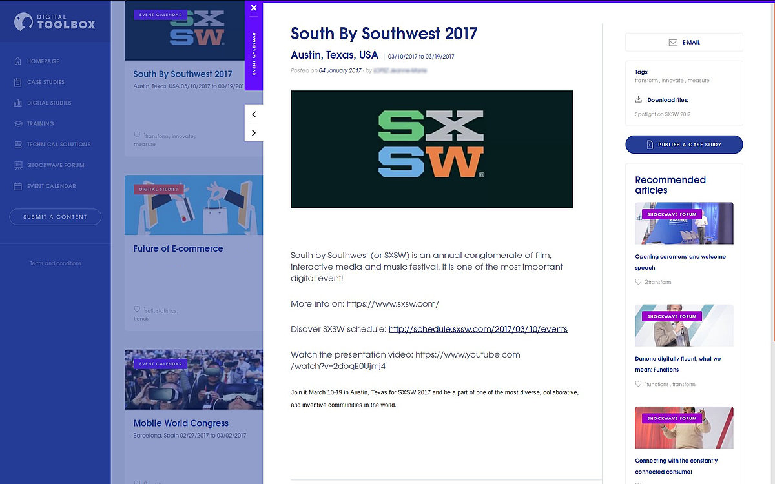The width and height of the screenshot is (775, 484).
Task: Open Shockwave Forum menu item
Action: pyautogui.click(x=56, y=165)
